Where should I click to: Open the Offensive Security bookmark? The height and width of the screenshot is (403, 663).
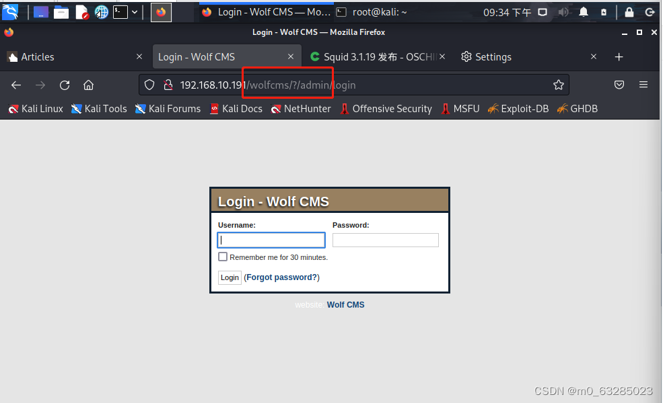coord(386,109)
